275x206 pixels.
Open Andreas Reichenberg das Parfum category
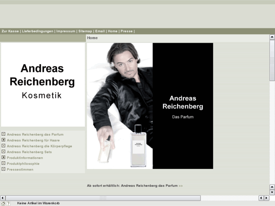click(35, 135)
